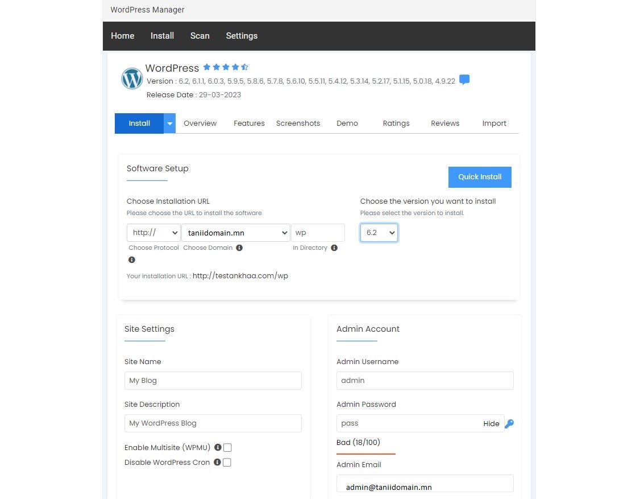Viewport: 636px width, 499px height.
Task: Click info icon next to Choose Domain
Action: tap(239, 248)
